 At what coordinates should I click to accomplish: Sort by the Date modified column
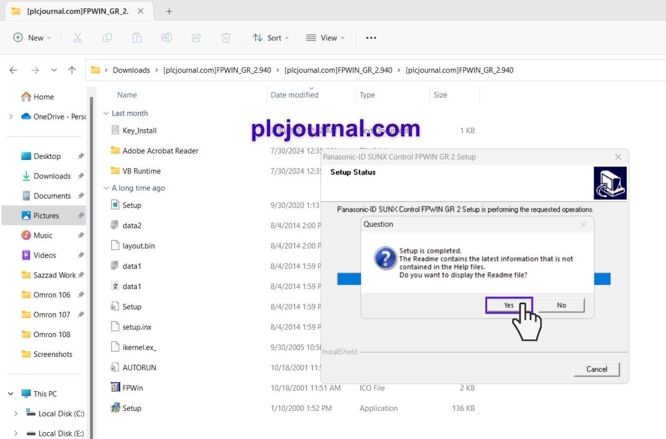294,95
